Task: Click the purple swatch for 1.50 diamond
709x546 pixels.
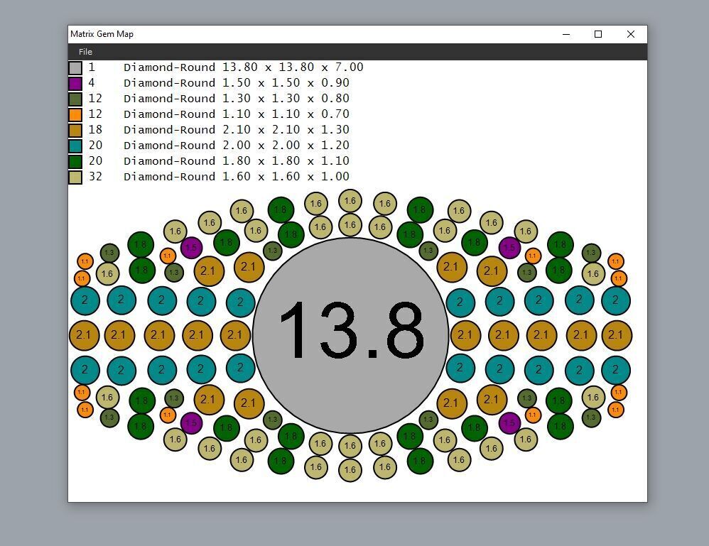Action: 75,83
